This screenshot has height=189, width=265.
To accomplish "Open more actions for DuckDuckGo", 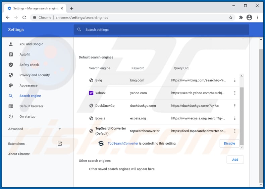I will [x=235, y=106].
